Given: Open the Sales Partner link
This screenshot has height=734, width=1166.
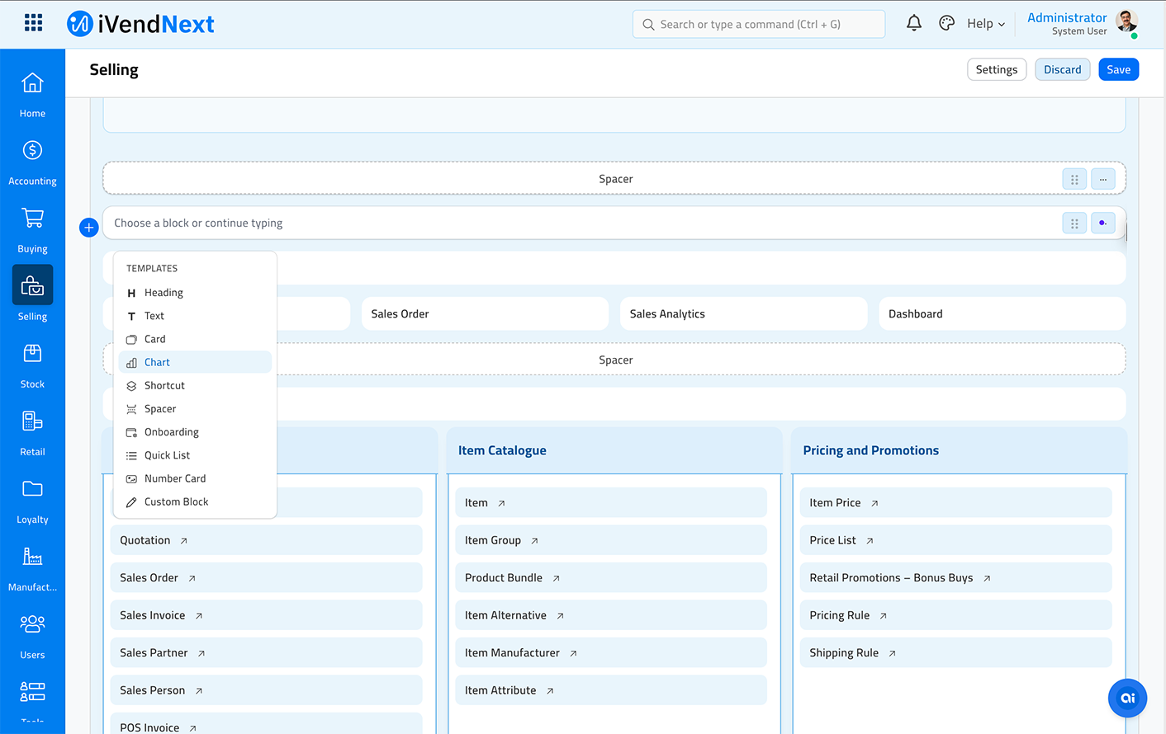Looking at the screenshot, I should pyautogui.click(x=266, y=652).
